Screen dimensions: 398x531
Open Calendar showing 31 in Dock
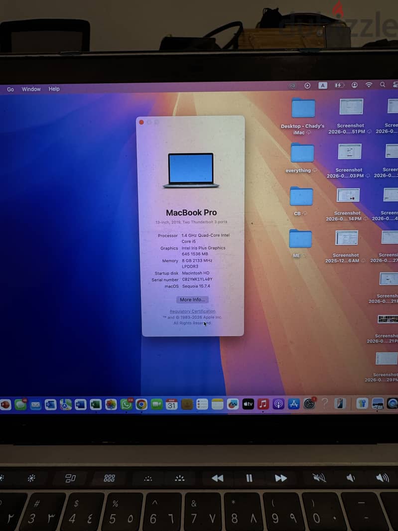pyautogui.click(x=172, y=404)
